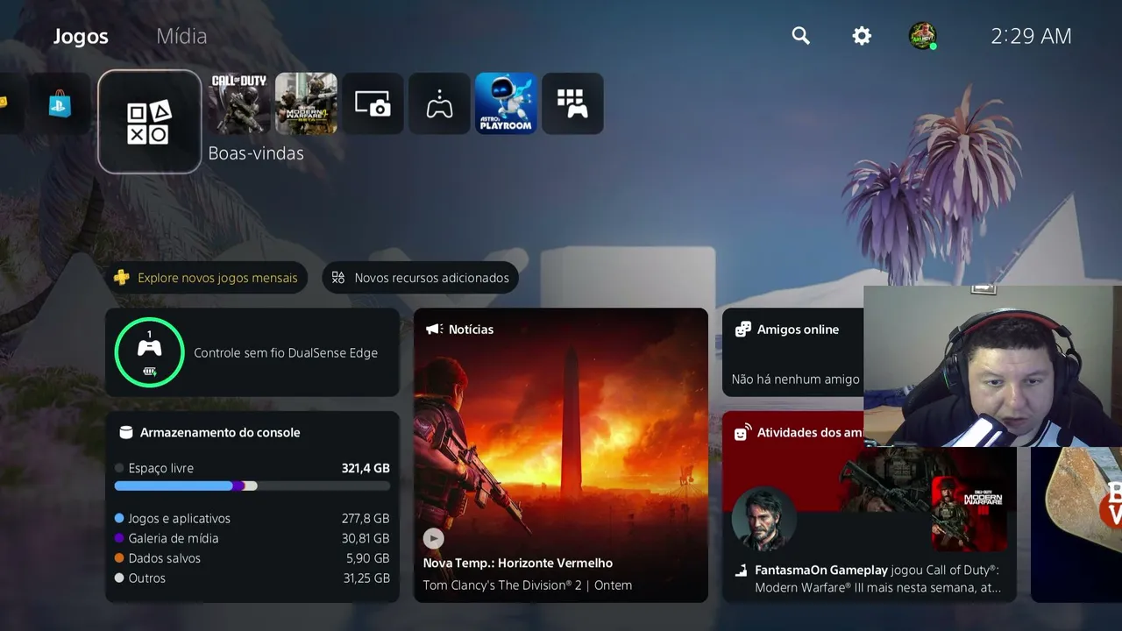Switch to the Mídia tab
The height and width of the screenshot is (631, 1122).
tap(181, 36)
